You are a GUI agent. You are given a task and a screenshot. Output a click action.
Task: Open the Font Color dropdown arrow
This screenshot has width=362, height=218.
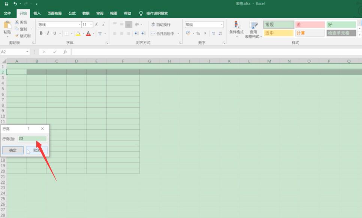point(94,34)
